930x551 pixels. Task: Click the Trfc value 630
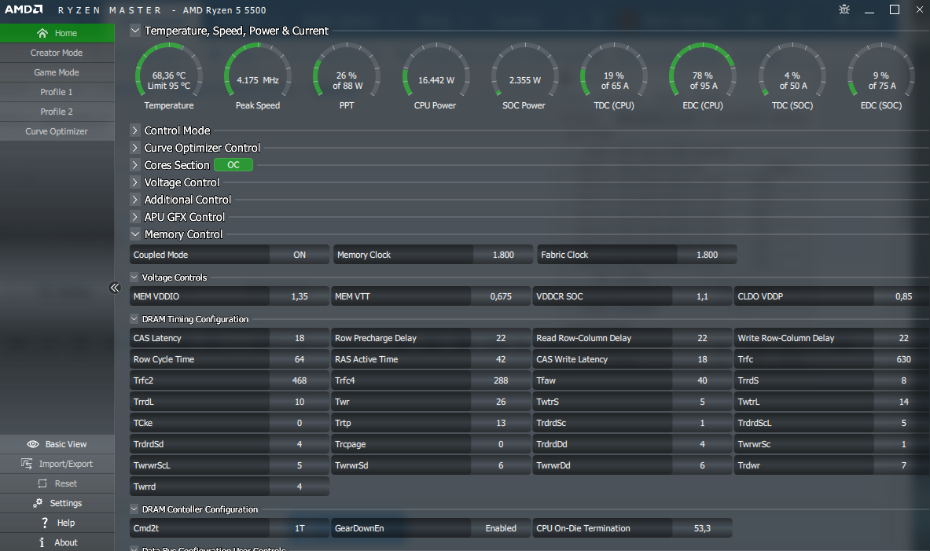(904, 359)
